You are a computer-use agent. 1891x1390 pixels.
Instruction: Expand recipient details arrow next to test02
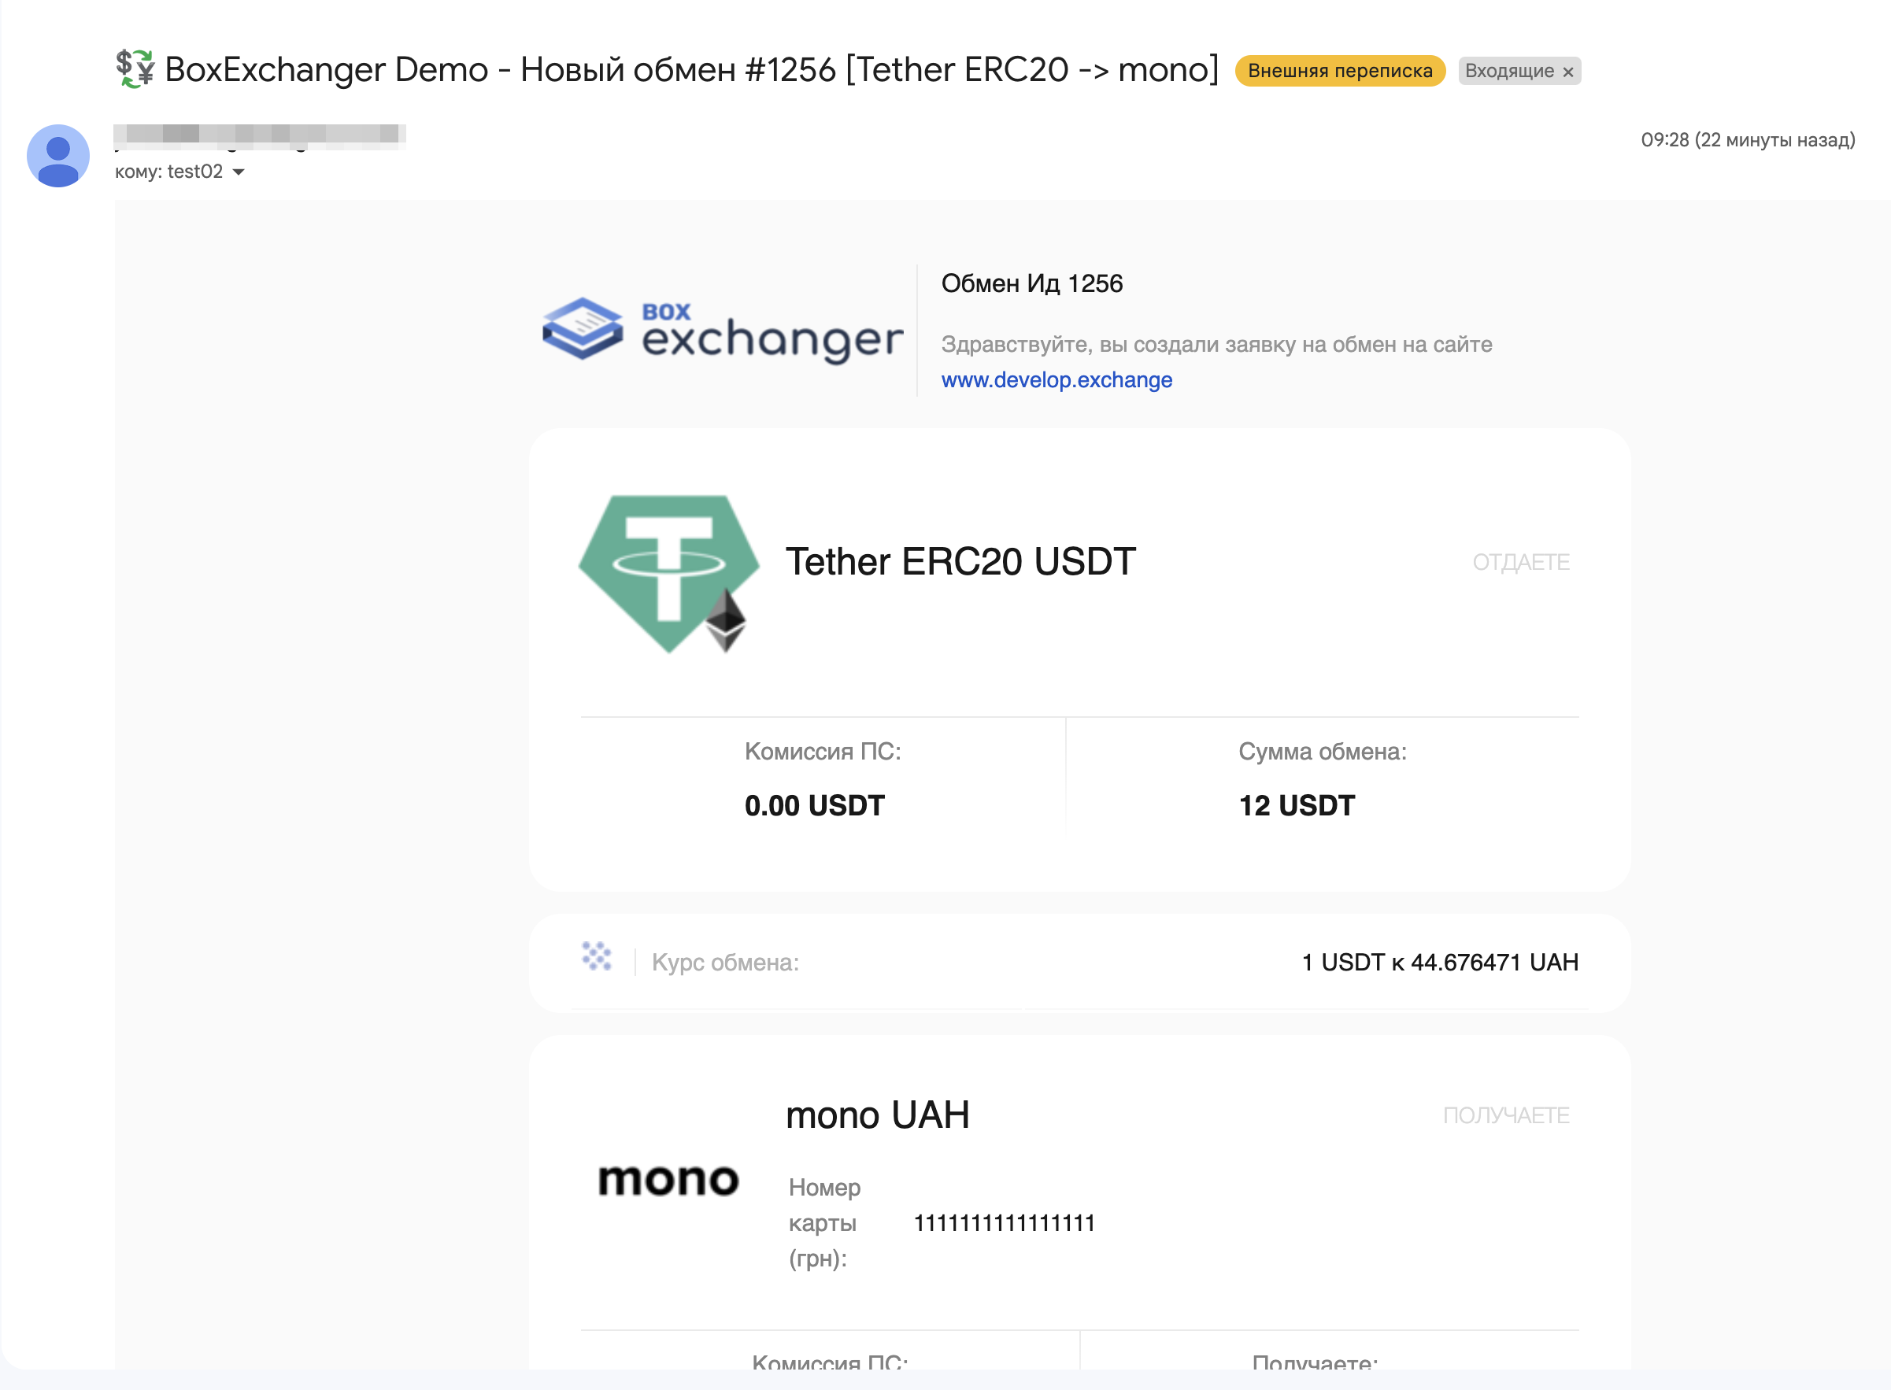[239, 172]
